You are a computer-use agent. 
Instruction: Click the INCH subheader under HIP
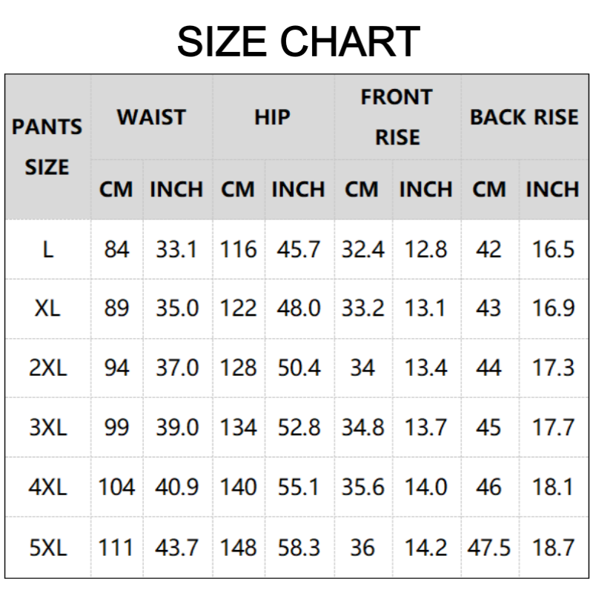298,189
